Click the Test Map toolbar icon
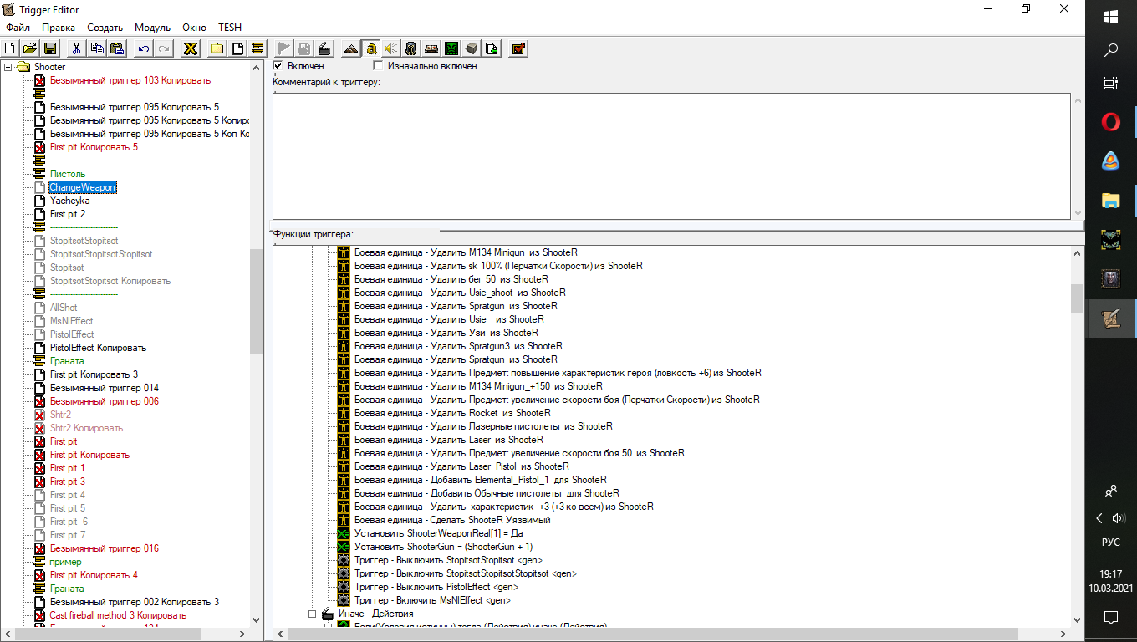The width and height of the screenshot is (1137, 642). pyautogui.click(x=518, y=48)
